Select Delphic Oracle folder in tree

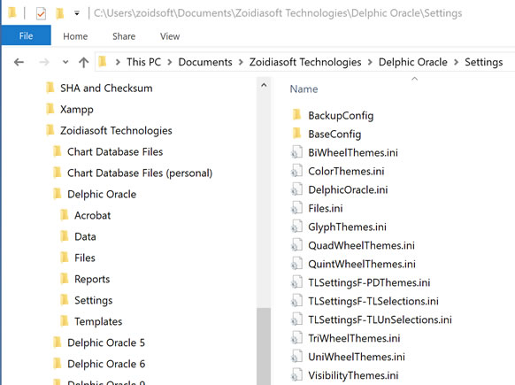pyautogui.click(x=102, y=194)
